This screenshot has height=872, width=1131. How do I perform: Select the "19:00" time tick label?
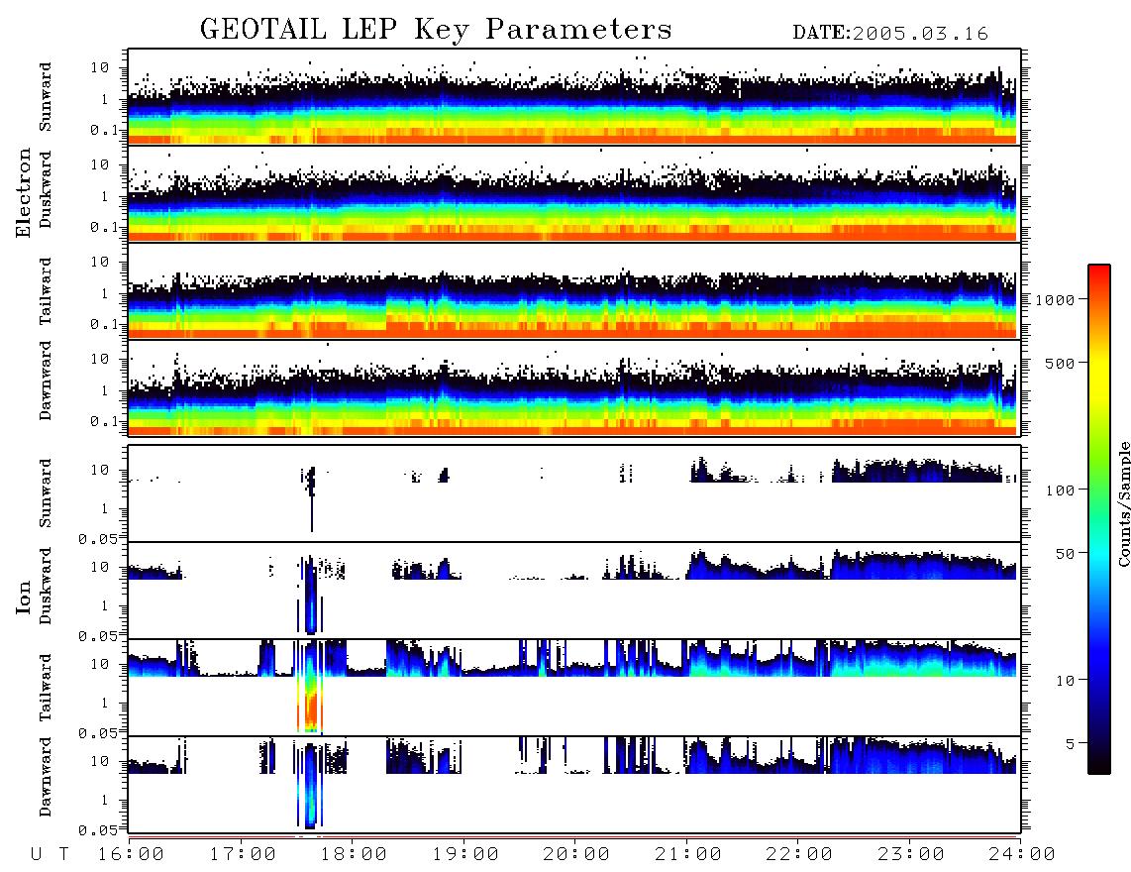(x=465, y=855)
